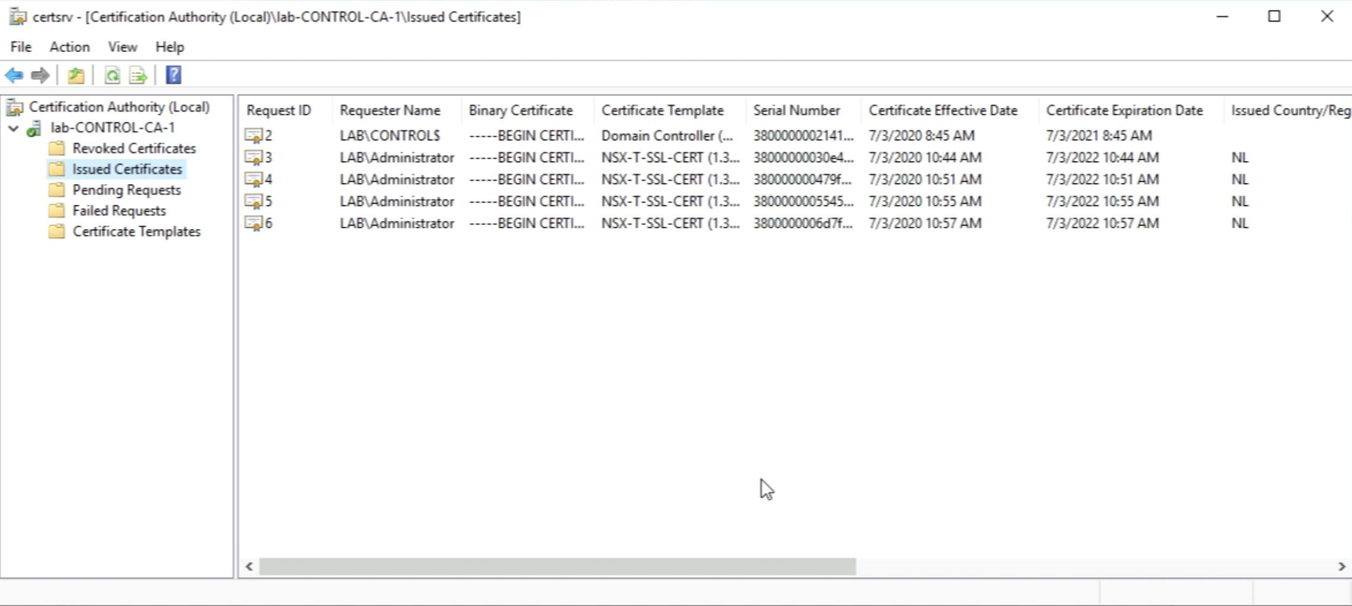This screenshot has height=606, width=1352.
Task: Refresh the list using toolbar icon
Action: 112,75
